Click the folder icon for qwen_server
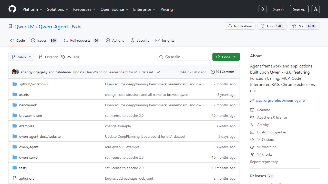Screen dimensions: 328x184 pyautogui.click(x=15, y=157)
